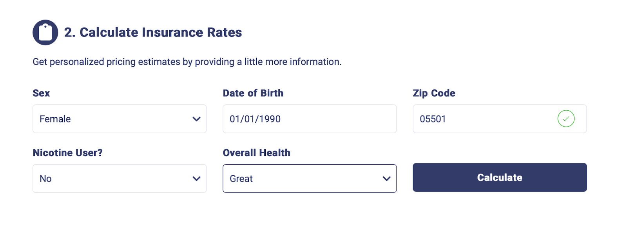
Task: Click the Nicotine User? label
Action: click(68, 153)
